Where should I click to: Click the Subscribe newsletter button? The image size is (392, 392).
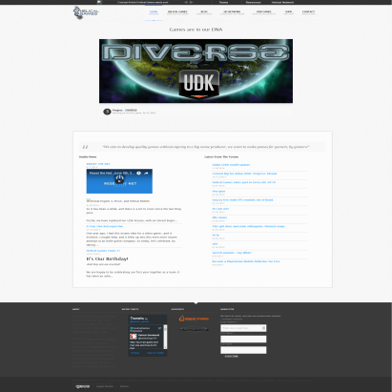click(x=232, y=357)
